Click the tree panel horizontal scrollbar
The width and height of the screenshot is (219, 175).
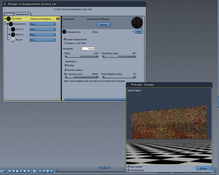point(31,100)
